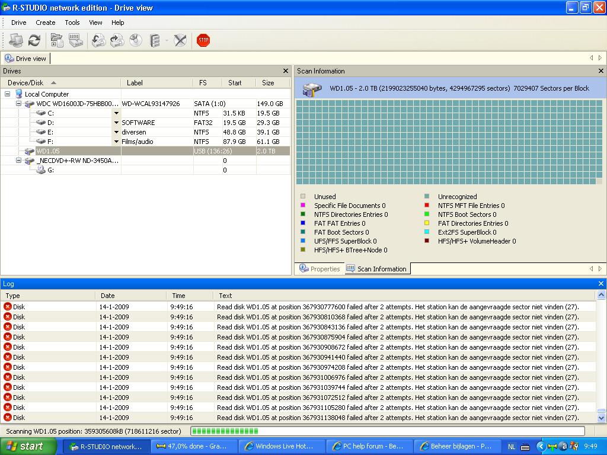607x455 pixels.
Task: Click the C: partition drive icon
Action: tap(41, 113)
